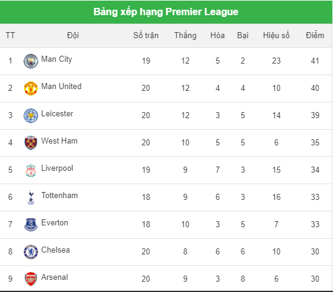
Task: Click the Bảng xếp hạng Premier League title
Action: tap(166, 12)
